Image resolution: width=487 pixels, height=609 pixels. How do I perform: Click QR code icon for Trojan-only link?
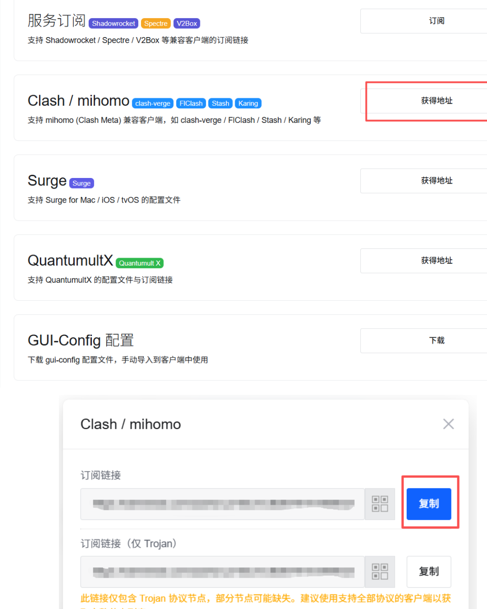click(x=380, y=571)
